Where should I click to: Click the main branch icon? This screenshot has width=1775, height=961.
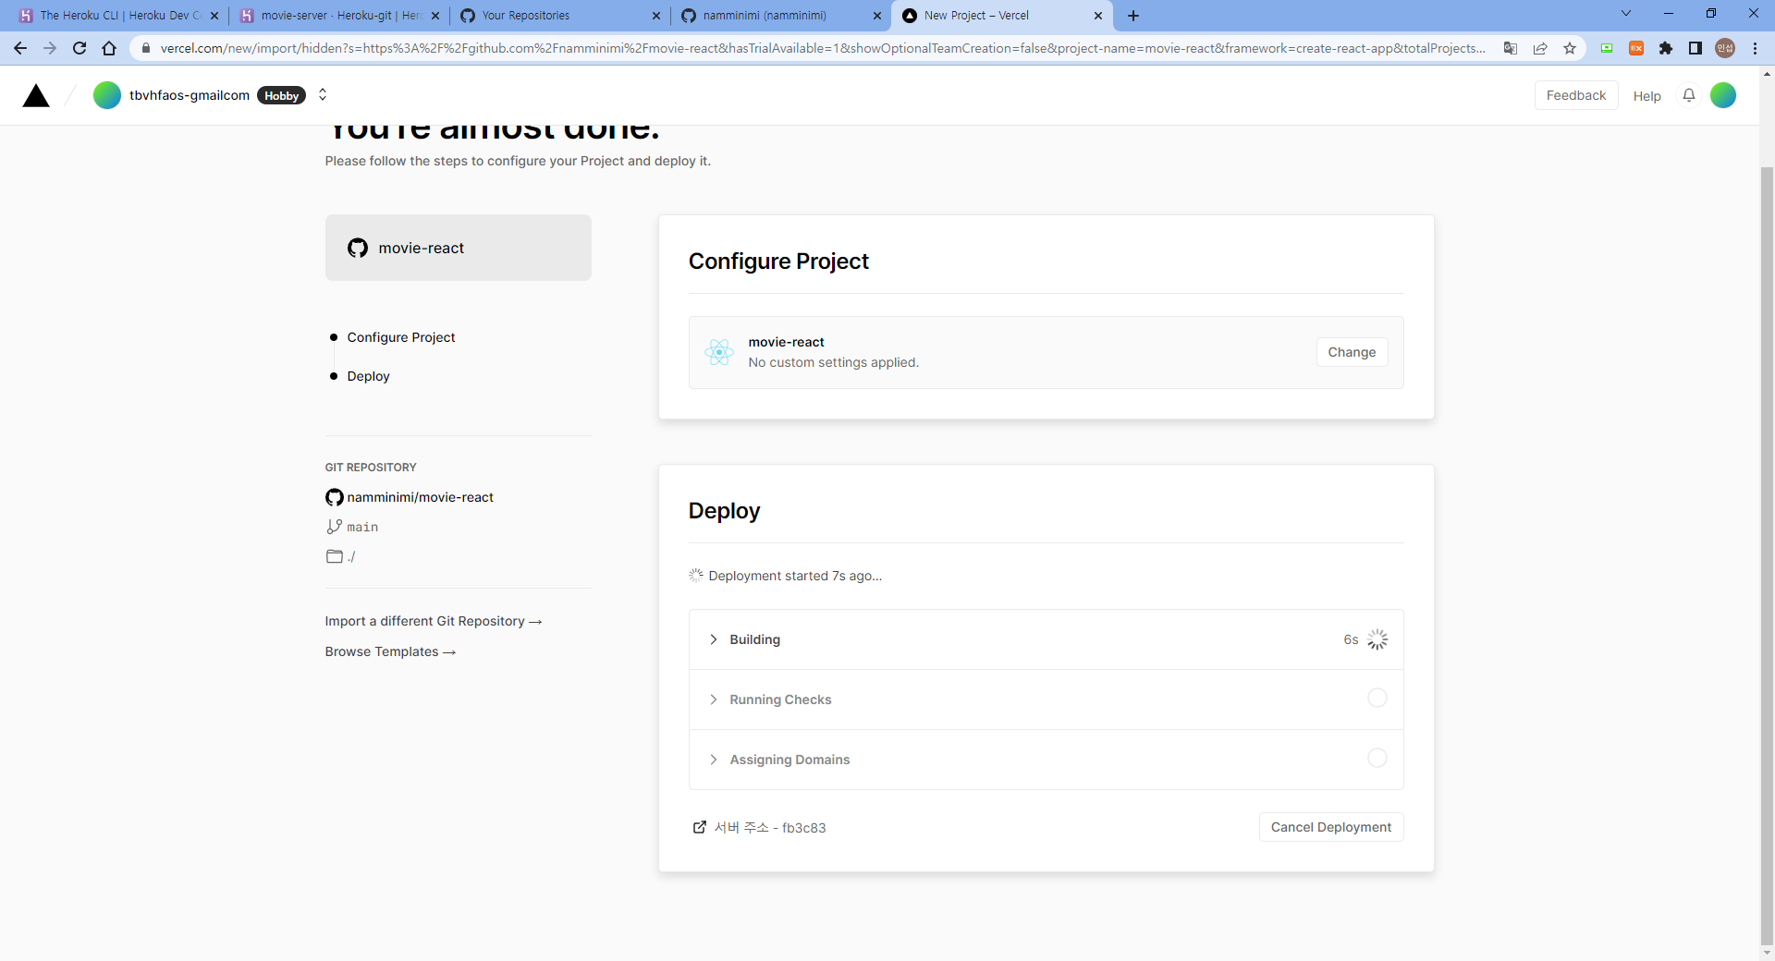click(x=335, y=527)
